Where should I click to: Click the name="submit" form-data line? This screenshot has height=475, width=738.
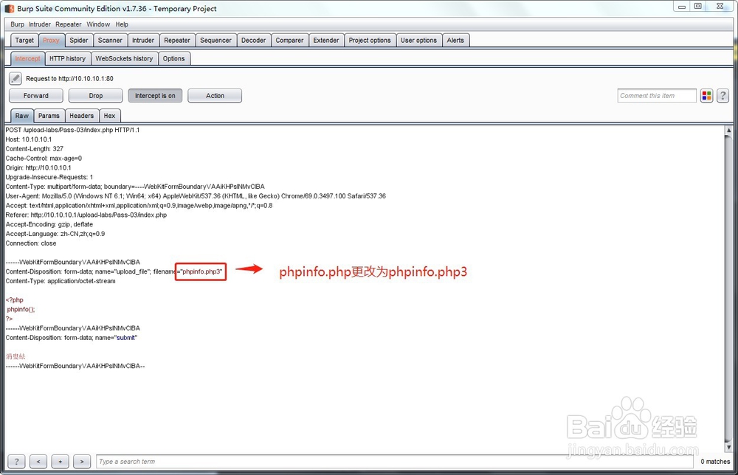point(72,337)
